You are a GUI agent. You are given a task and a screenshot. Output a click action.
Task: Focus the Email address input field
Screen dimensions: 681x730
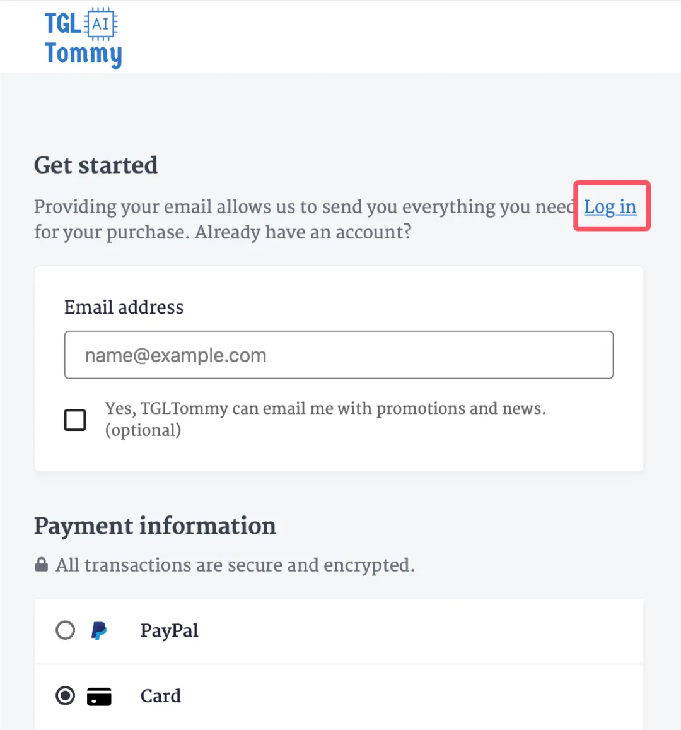point(339,355)
